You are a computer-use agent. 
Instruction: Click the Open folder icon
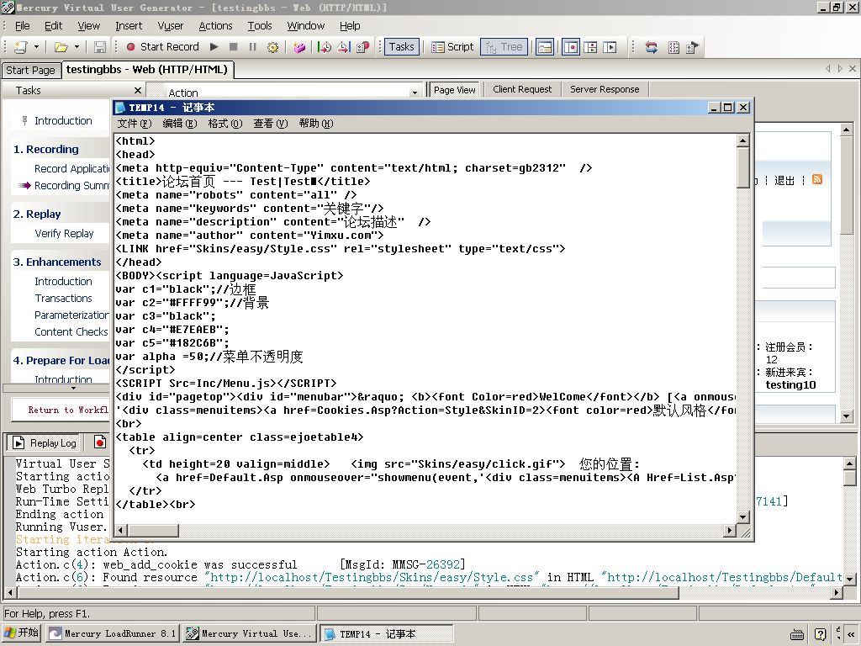(x=61, y=47)
